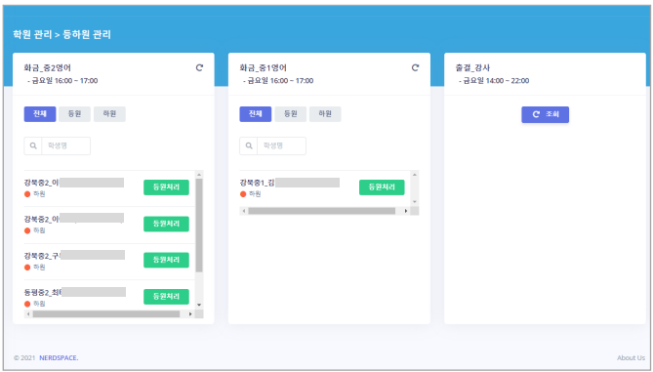
Task: Select 전체 tab in 화금_중2영어 card
Action: 40,113
